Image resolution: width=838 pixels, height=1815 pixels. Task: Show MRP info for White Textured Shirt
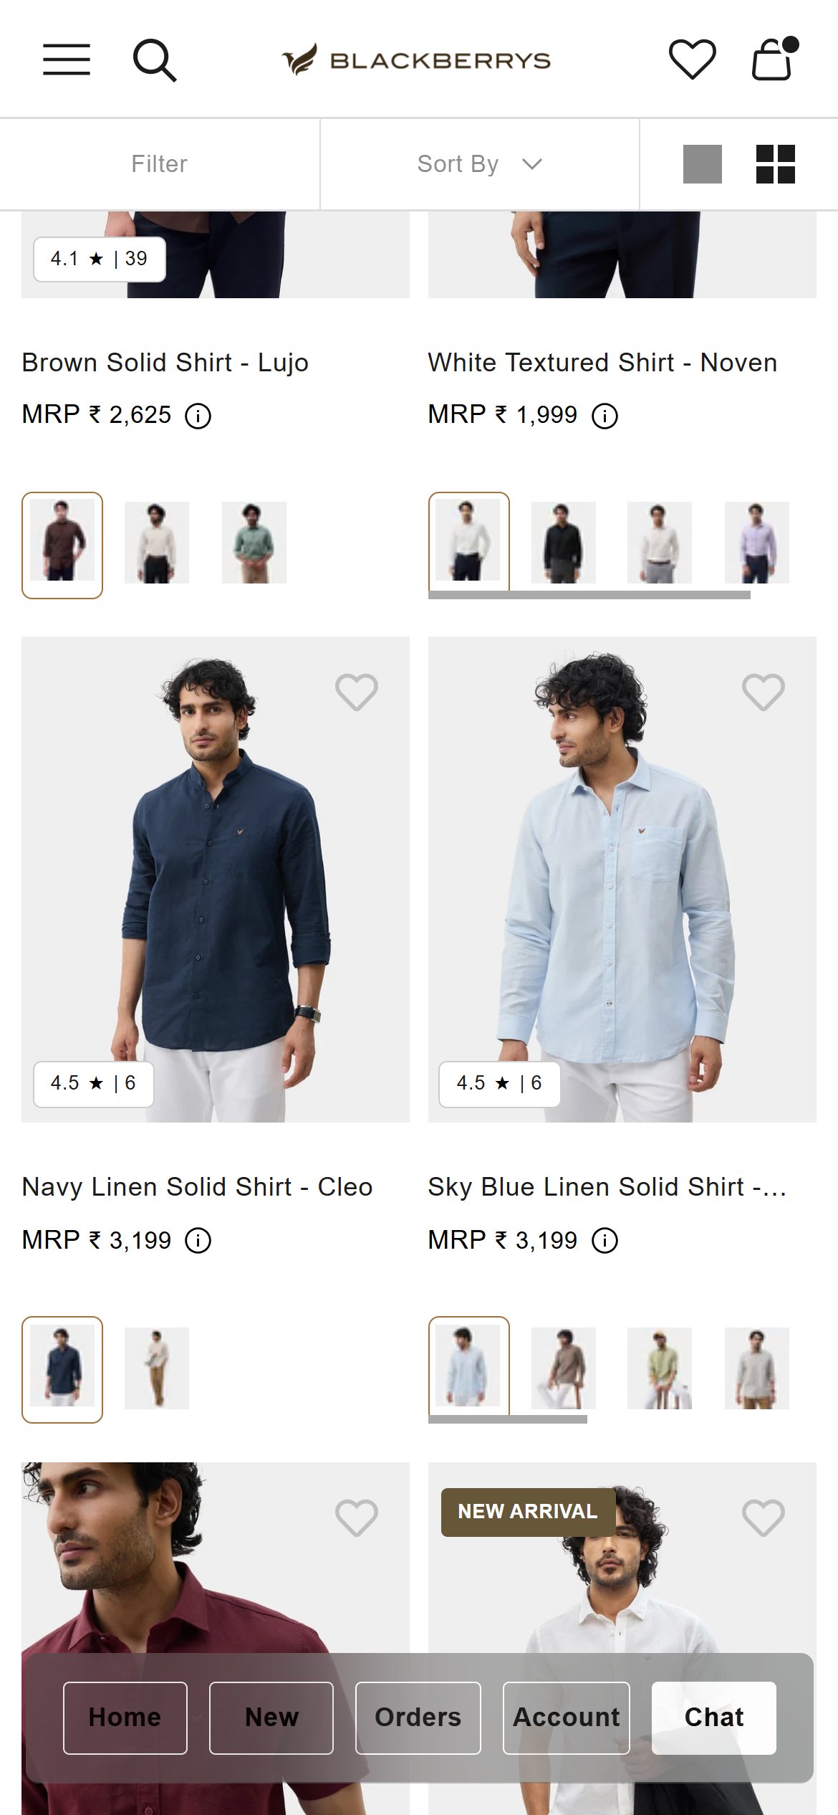(605, 416)
